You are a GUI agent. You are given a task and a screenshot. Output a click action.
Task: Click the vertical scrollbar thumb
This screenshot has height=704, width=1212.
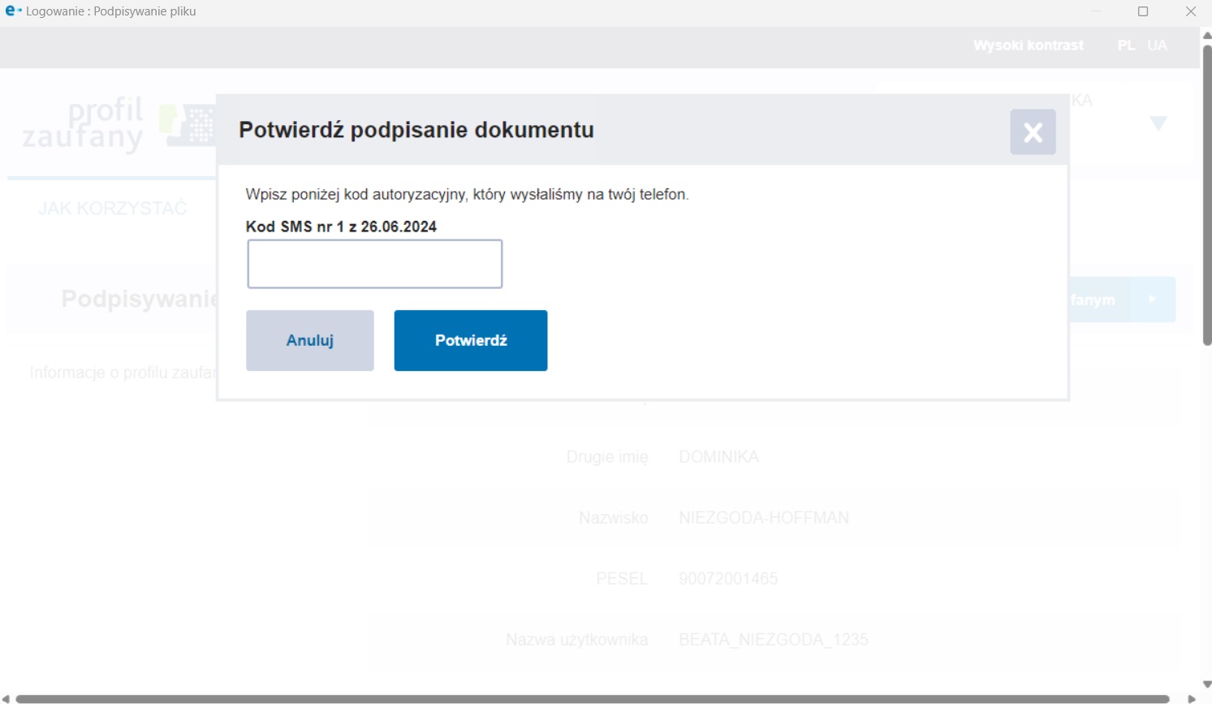[1207, 195]
